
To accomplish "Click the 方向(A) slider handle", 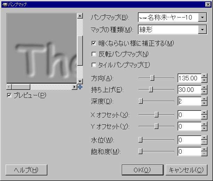I will [x=152, y=78].
